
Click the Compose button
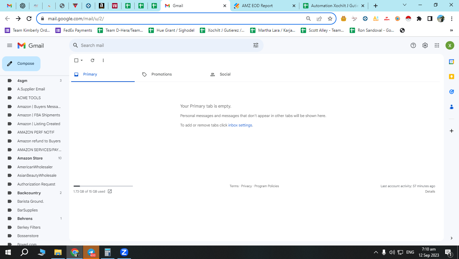21,64
